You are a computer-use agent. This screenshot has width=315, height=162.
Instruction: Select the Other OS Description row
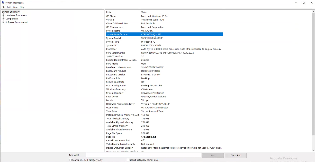click(165, 23)
